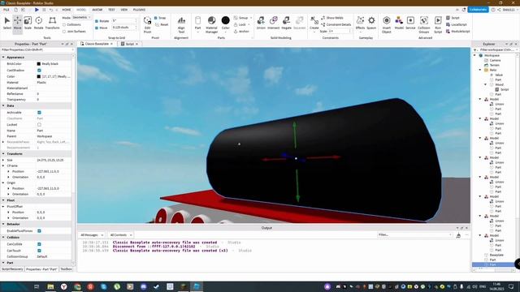This screenshot has width=520, height=292.
Task: Start playtest with the Play arrow
Action: coord(37,10)
